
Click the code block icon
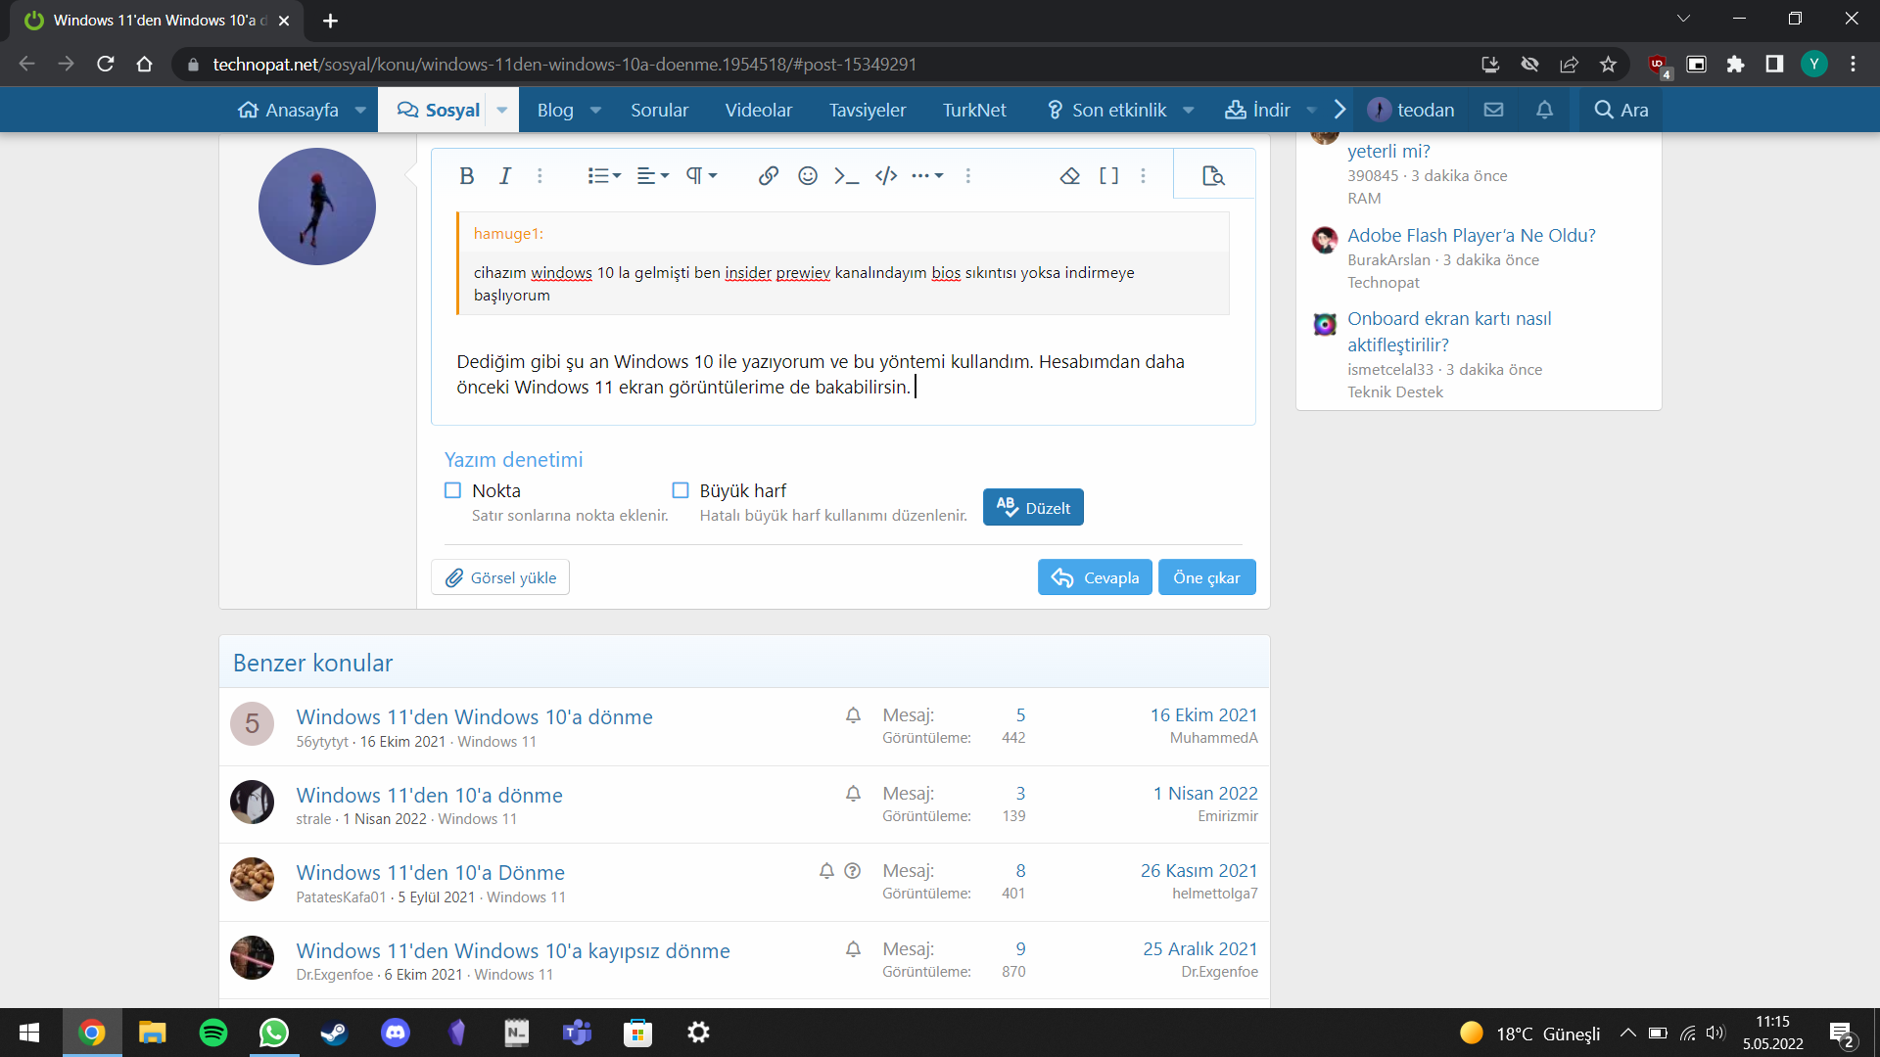[886, 176]
